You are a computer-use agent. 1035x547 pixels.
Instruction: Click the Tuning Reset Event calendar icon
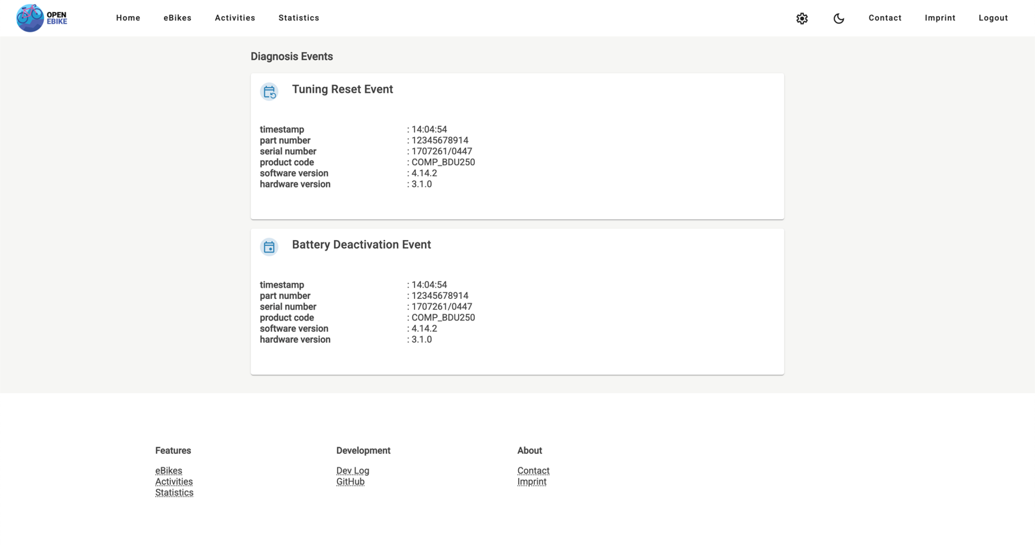coord(269,92)
